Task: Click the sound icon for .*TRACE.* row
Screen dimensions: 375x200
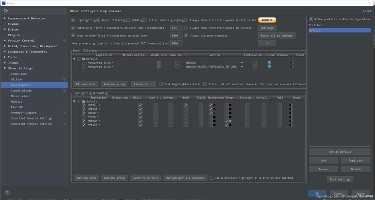Action: [x=291, y=125]
